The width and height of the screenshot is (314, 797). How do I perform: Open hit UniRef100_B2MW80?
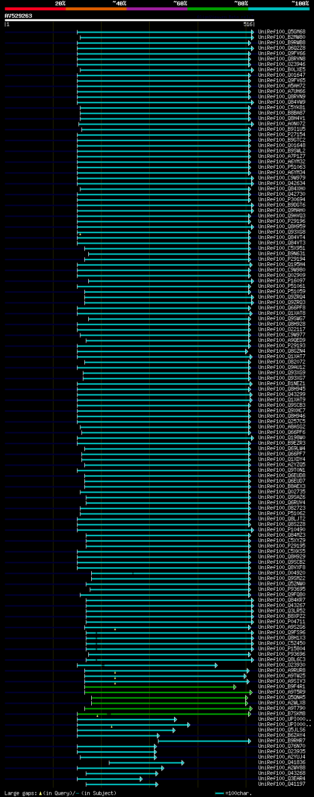tap(282, 37)
